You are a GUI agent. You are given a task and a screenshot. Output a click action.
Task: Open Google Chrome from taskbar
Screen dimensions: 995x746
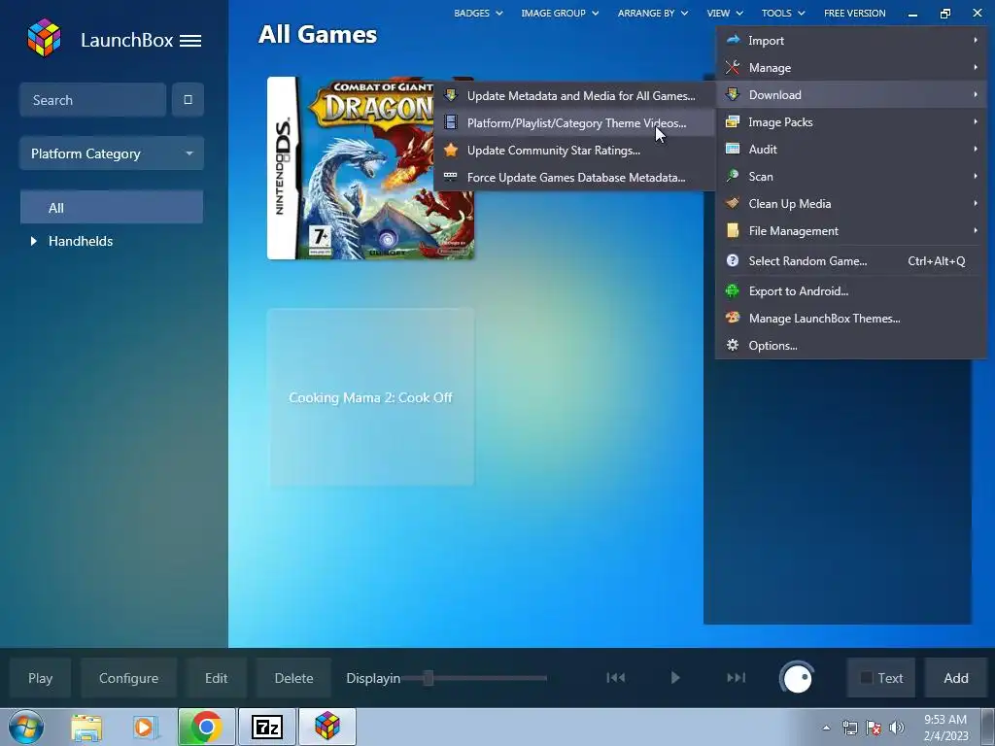pyautogui.click(x=206, y=727)
